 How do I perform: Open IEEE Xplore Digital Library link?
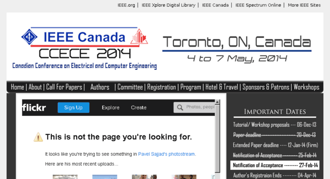[168, 5]
